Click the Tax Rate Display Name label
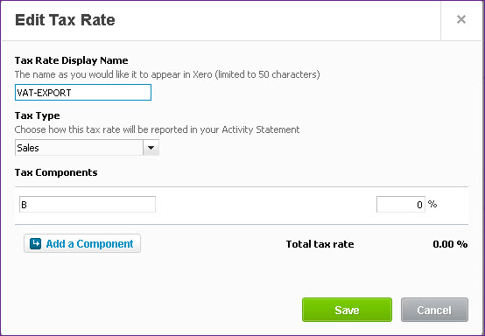This screenshot has width=485, height=336. coord(72,60)
